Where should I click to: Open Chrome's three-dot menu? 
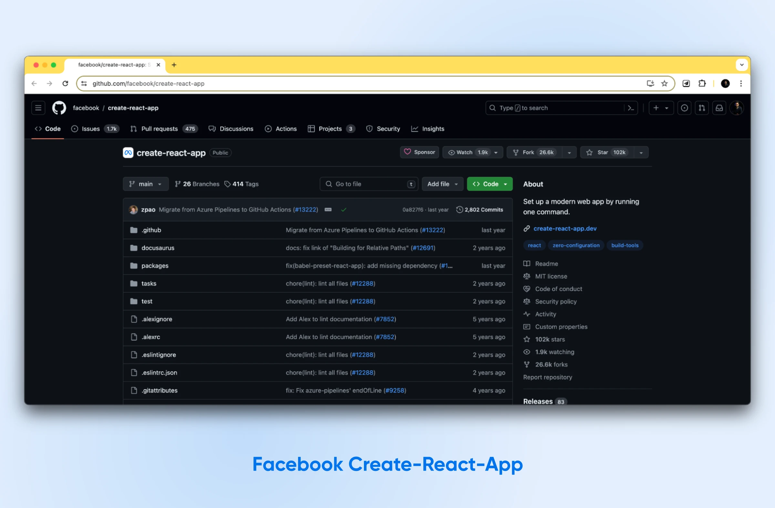[x=741, y=84]
